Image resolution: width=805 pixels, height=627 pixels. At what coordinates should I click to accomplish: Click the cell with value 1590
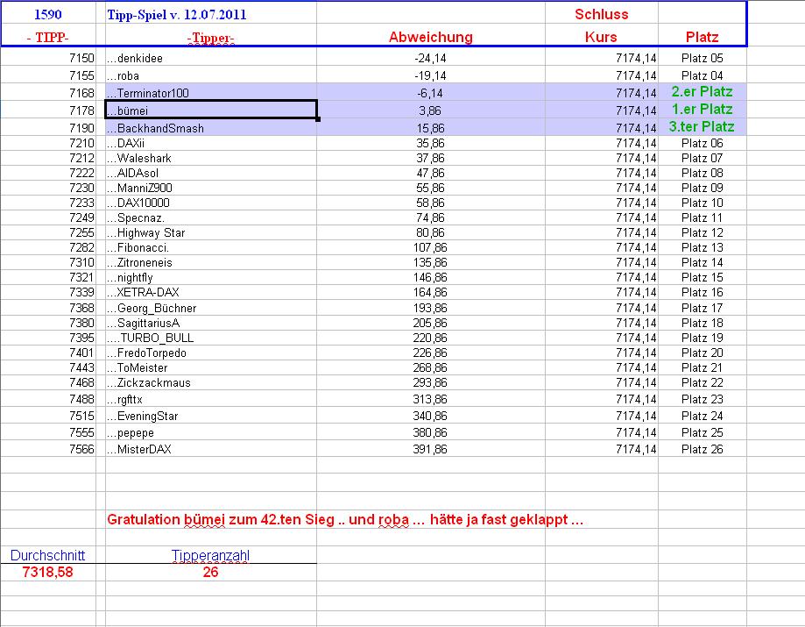[x=50, y=13]
